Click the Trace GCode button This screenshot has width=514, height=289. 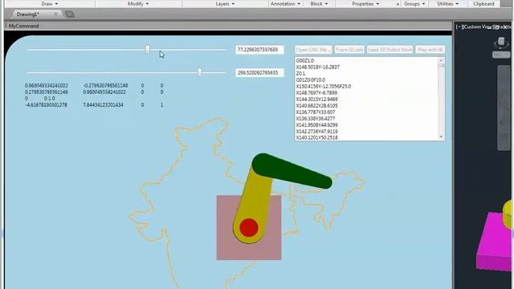(x=349, y=50)
